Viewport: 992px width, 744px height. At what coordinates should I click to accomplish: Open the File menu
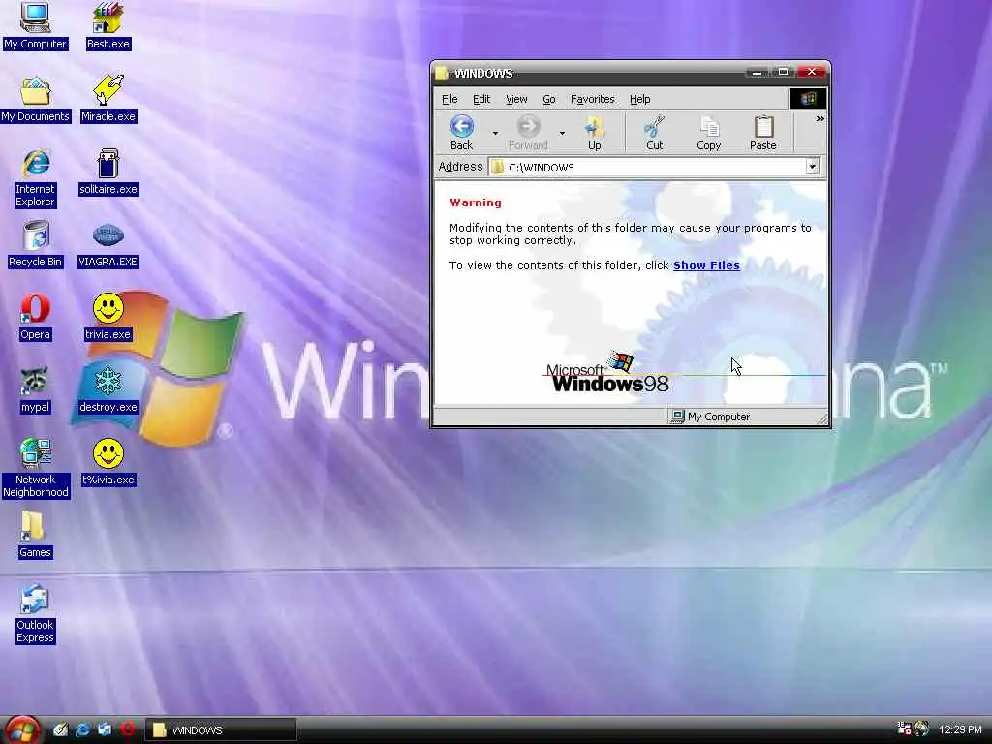tap(449, 99)
